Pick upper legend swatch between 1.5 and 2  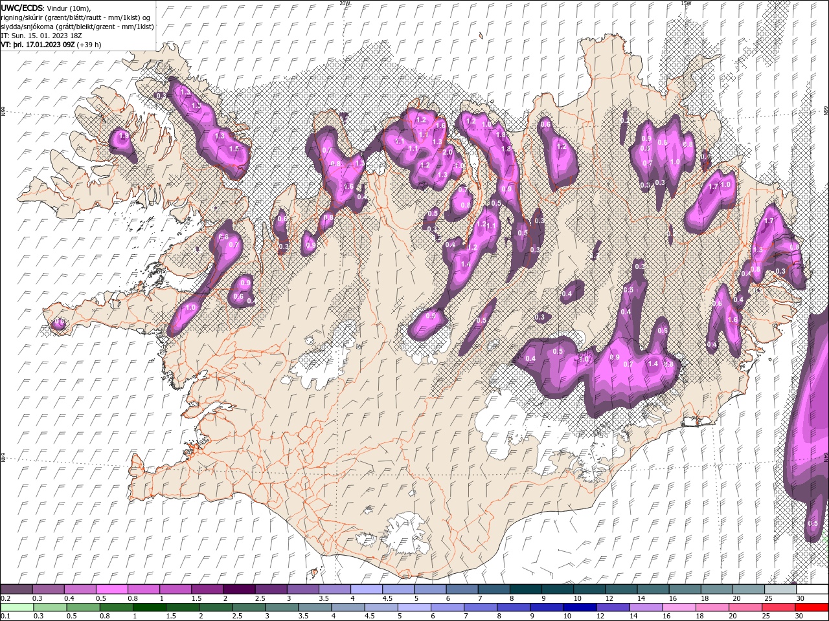(x=207, y=589)
